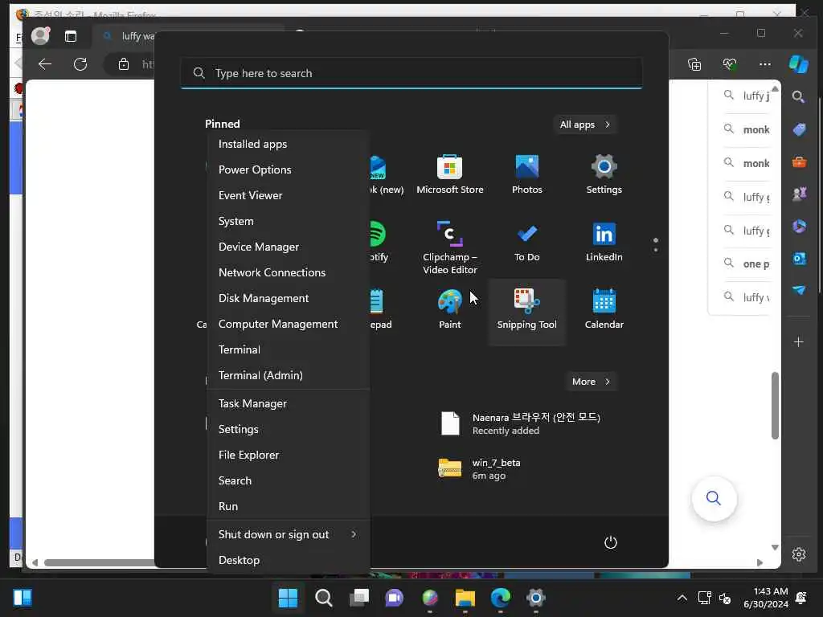
Task: Select Run from the context menu
Action: tap(289, 506)
